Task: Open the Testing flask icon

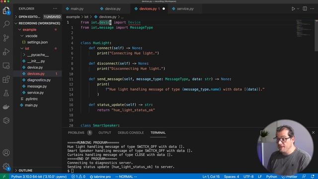Action: pyautogui.click(x=6, y=93)
